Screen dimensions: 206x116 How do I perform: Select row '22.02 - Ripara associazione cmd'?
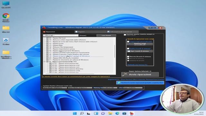(x=66, y=65)
